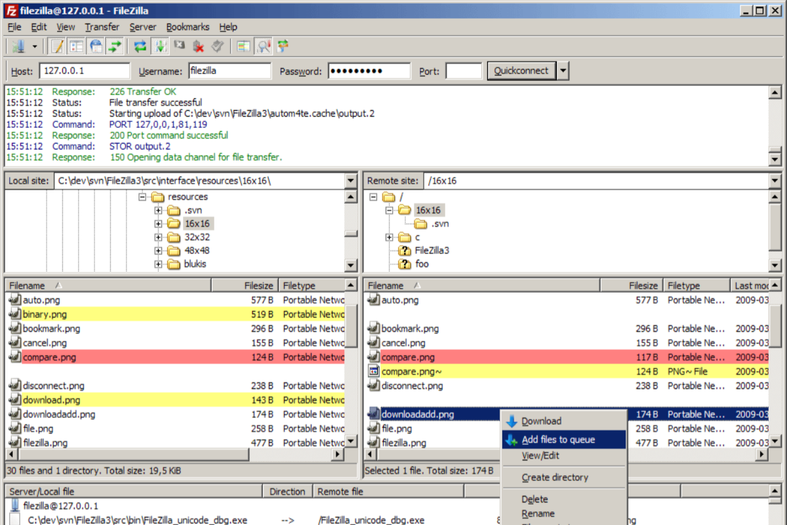
Task: Click the Reconnect to server icon
Action: [218, 47]
